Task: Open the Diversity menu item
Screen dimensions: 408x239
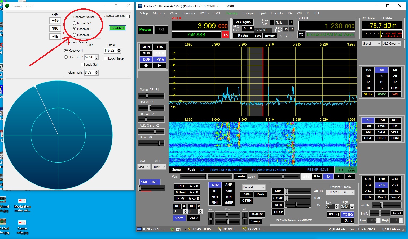Action: pos(231,13)
